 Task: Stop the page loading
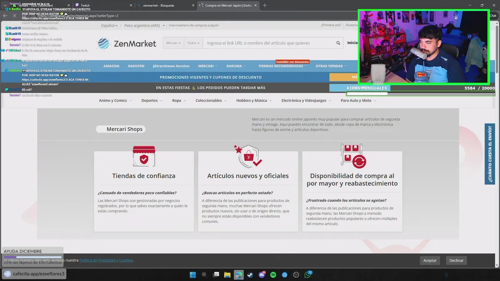tap(14, 16)
